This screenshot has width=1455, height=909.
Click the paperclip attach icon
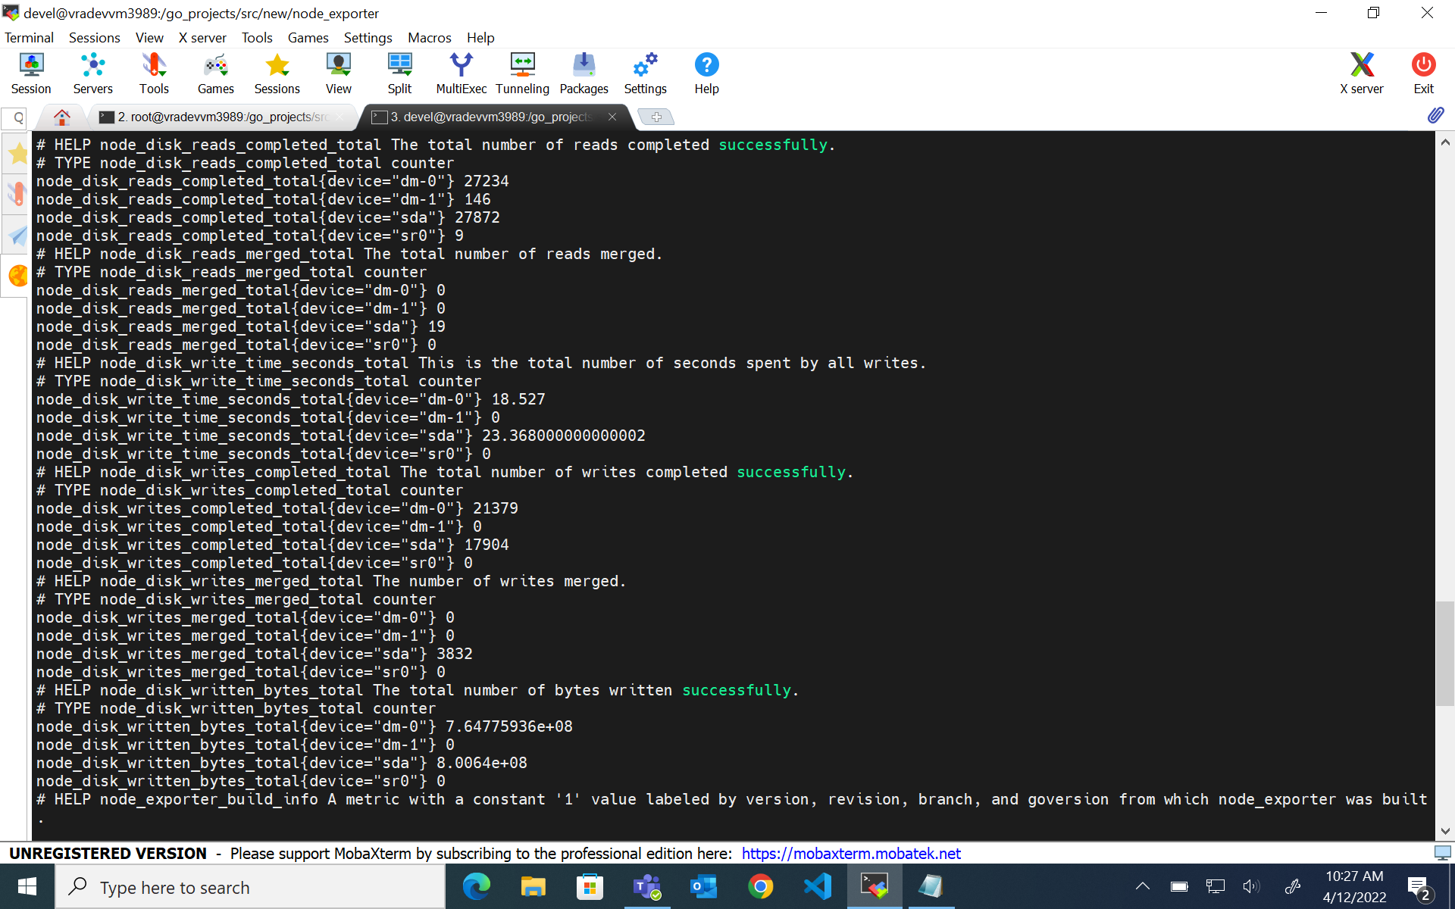1435,115
